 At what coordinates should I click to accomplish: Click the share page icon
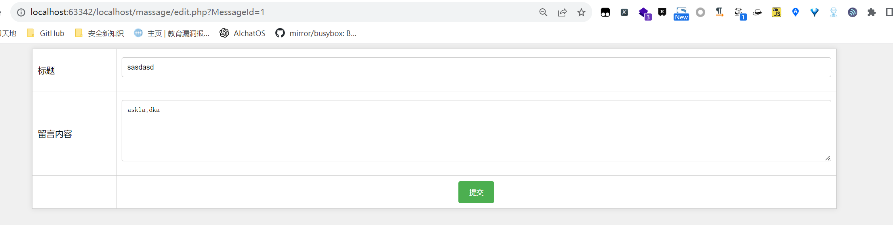[562, 12]
